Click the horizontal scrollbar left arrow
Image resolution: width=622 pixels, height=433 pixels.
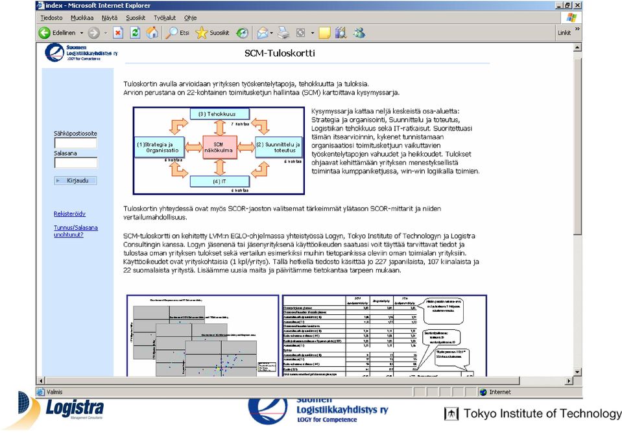(x=40, y=380)
